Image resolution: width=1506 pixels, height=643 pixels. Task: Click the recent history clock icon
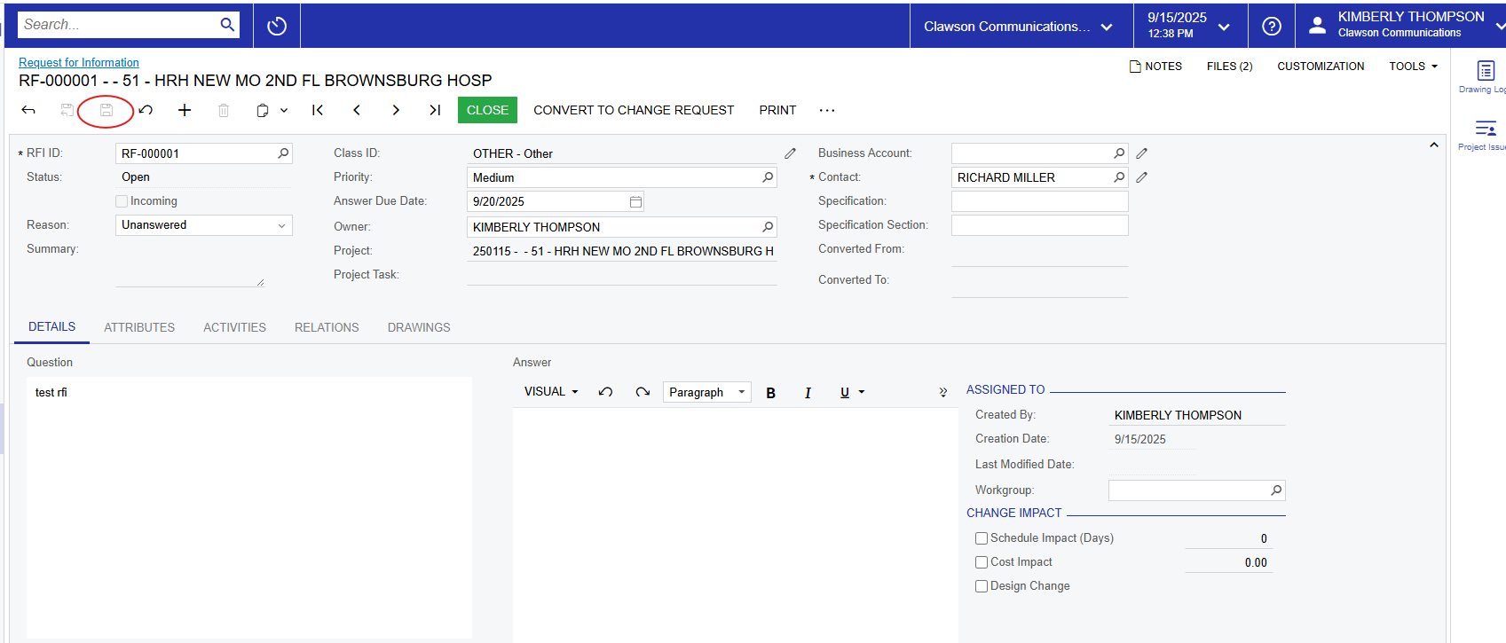tap(277, 26)
